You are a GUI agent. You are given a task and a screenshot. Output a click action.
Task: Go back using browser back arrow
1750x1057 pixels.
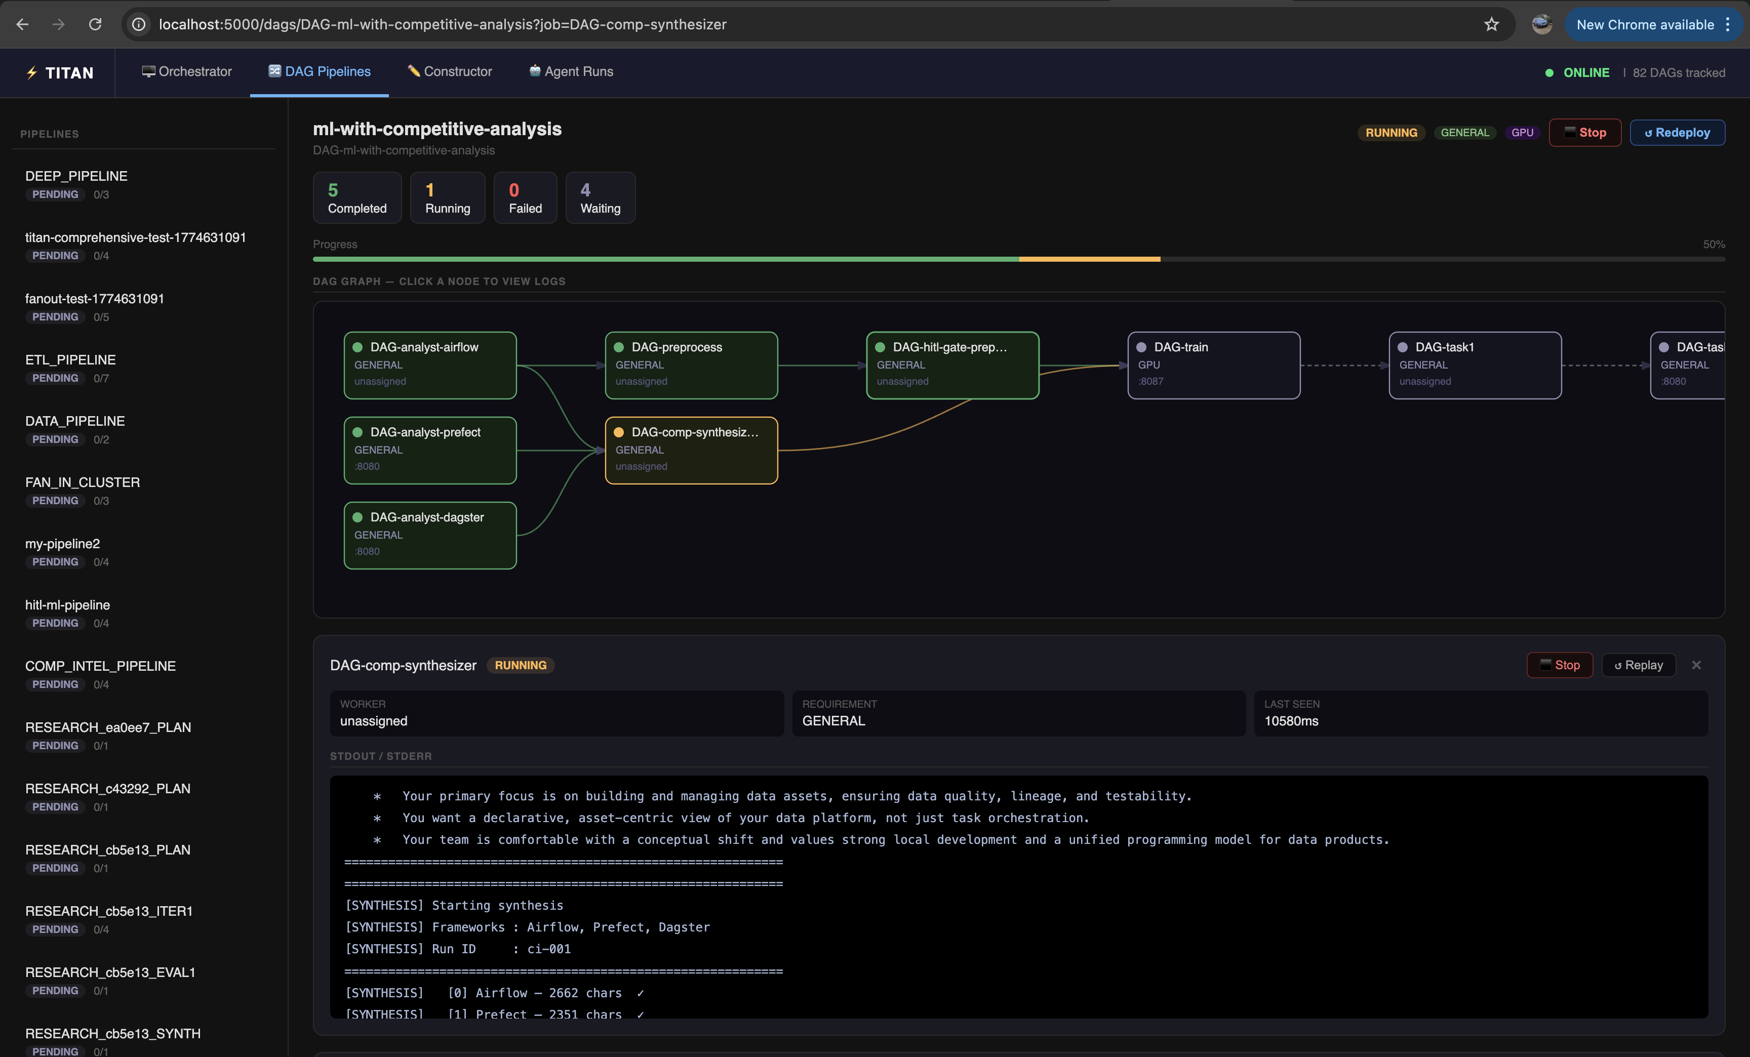[x=23, y=24]
